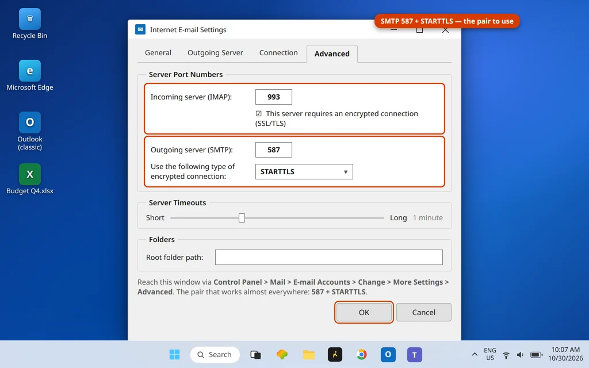Click the "Short" slider label
Image resolution: width=589 pixels, height=368 pixels.
(155, 218)
